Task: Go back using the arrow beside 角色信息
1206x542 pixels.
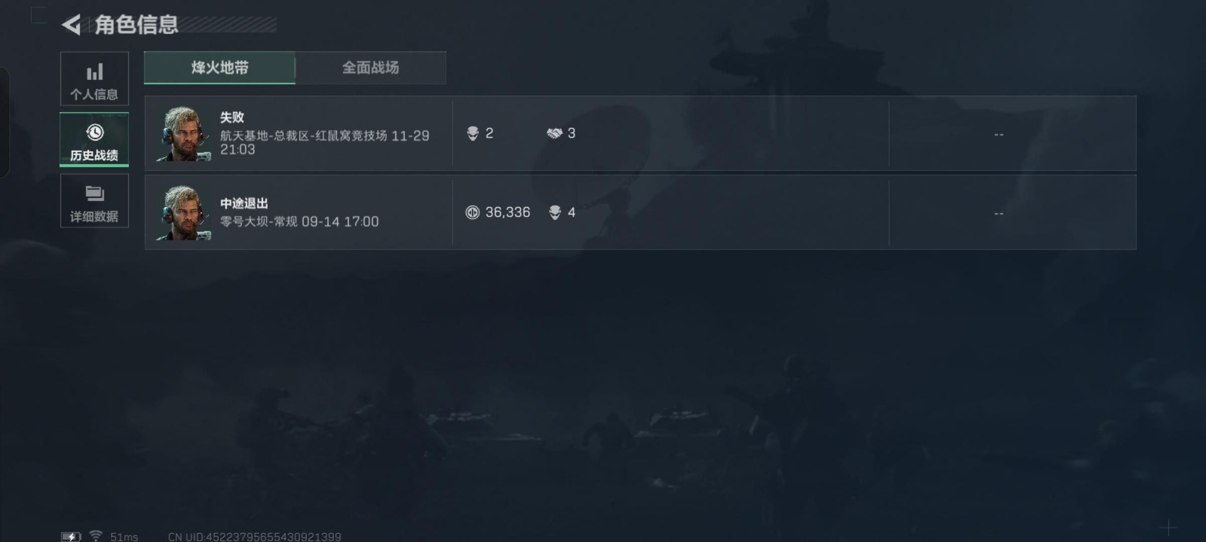Action: [x=71, y=25]
